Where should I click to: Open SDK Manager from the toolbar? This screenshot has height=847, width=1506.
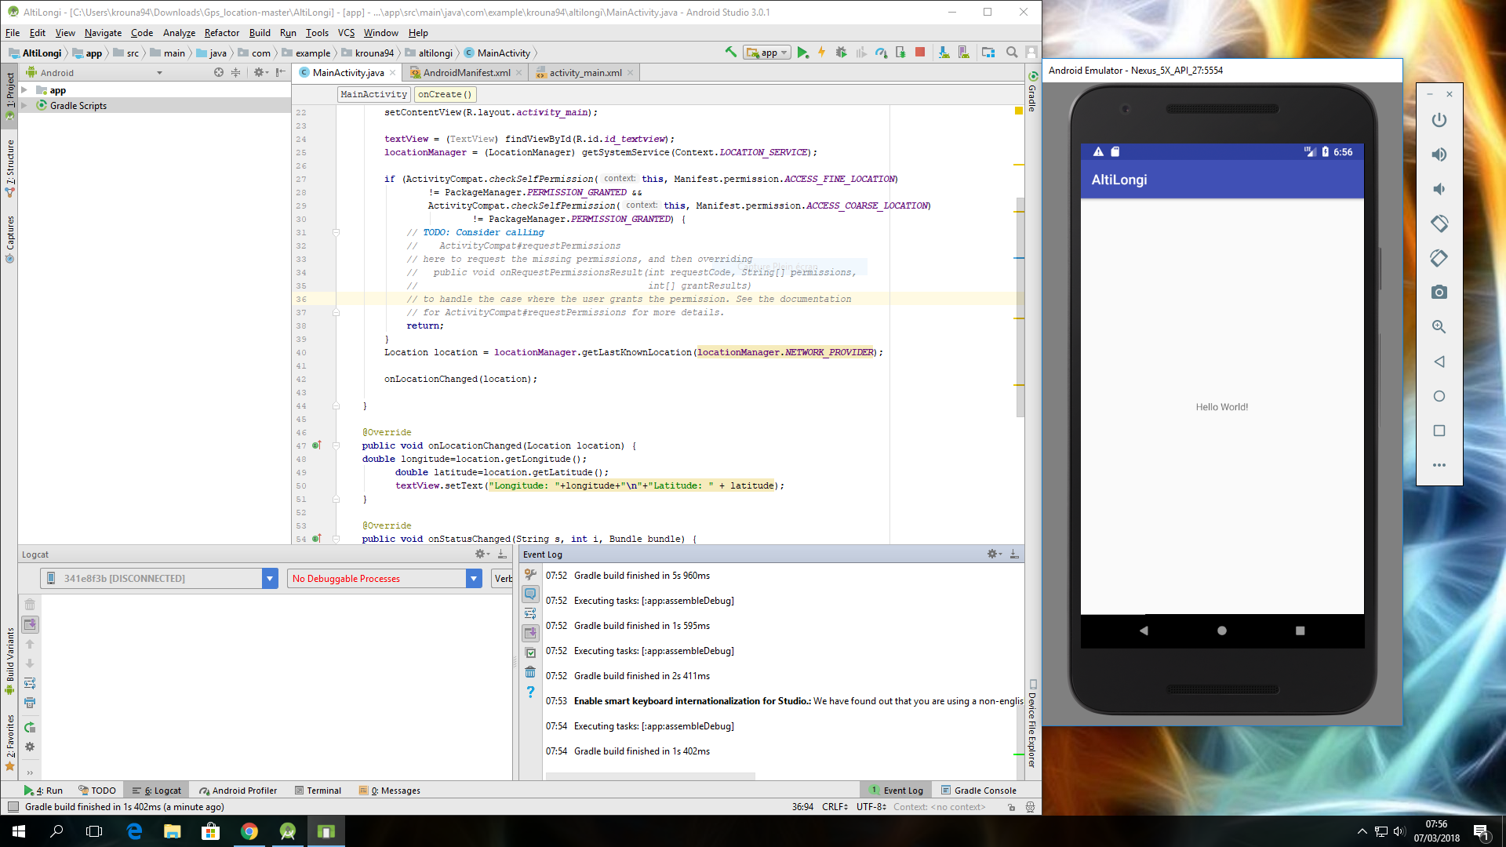pyautogui.click(x=944, y=53)
